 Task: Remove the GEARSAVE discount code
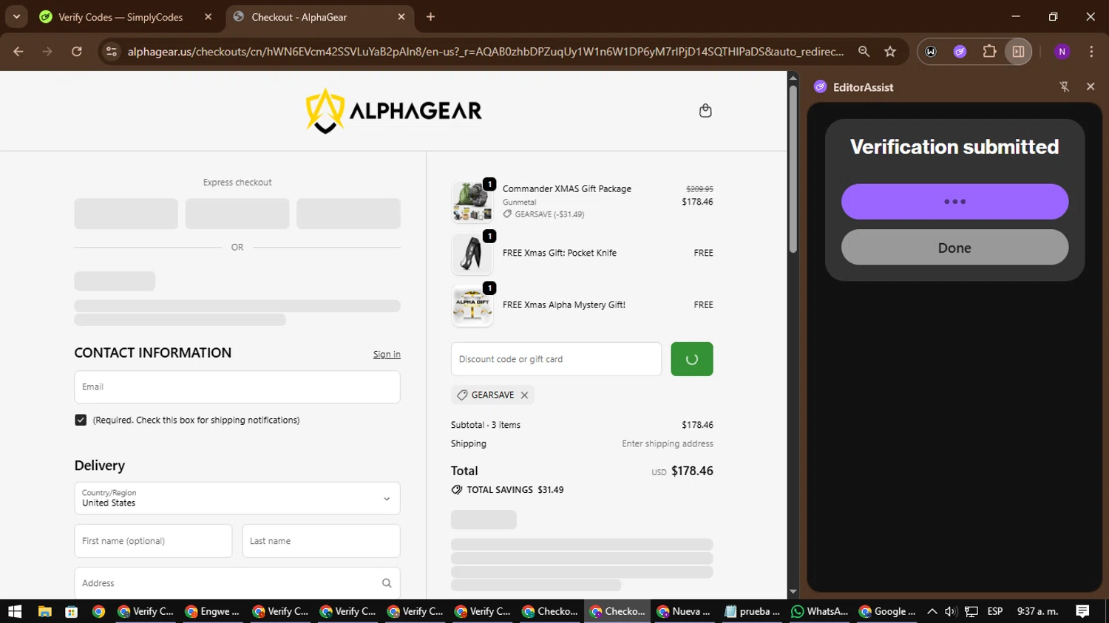pyautogui.click(x=524, y=395)
